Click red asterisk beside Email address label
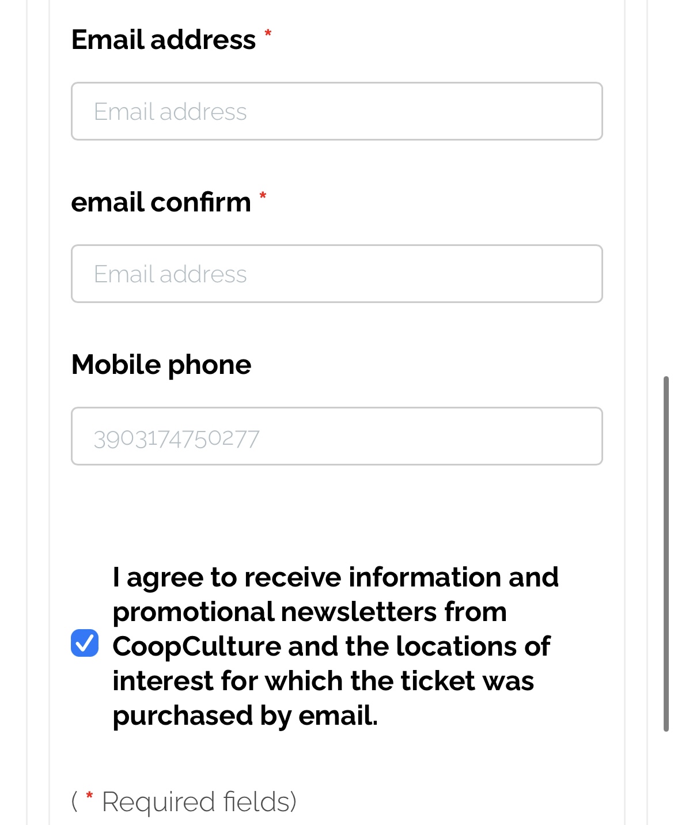The image size is (674, 825). point(268,33)
